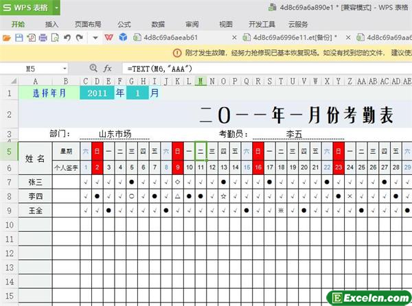Switch to the 公式 ribbon tab
The height and width of the screenshot is (306, 412).
click(x=124, y=23)
